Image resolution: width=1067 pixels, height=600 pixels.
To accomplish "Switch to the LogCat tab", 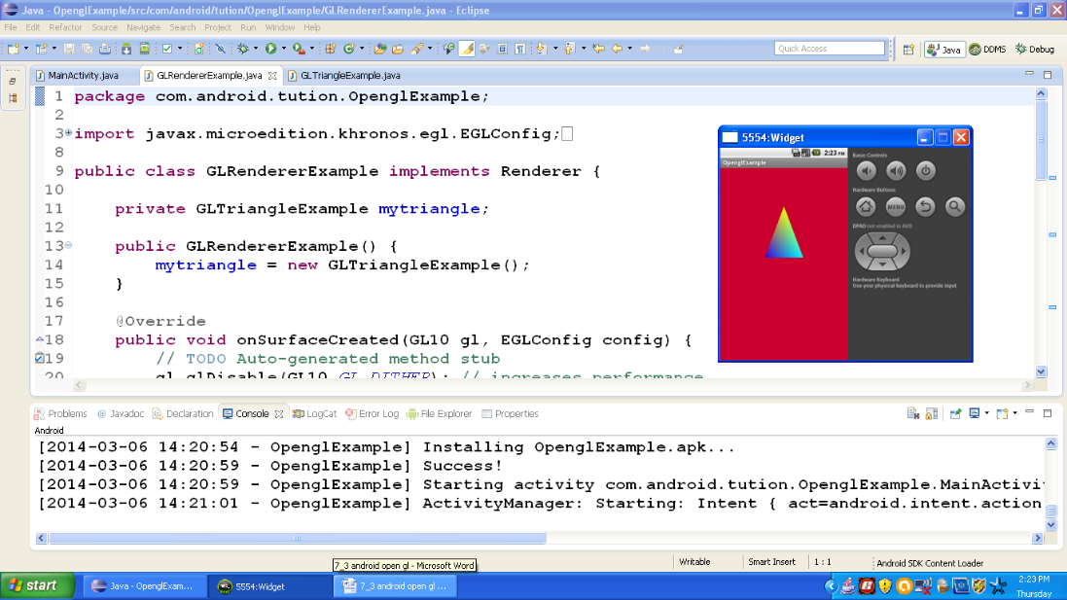I will coord(314,413).
